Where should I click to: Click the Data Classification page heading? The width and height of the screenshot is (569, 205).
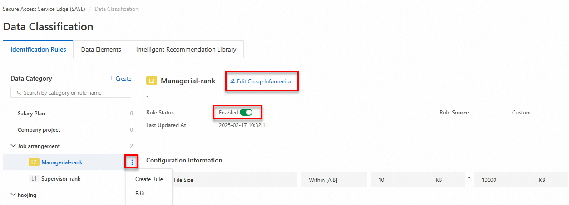point(48,27)
